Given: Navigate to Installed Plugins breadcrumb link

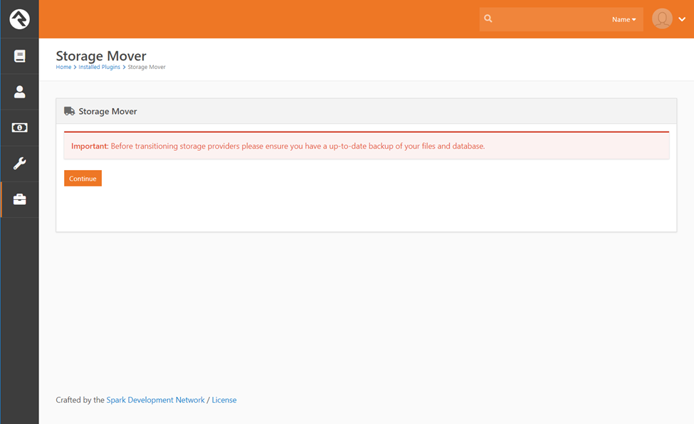Looking at the screenshot, I should tap(99, 68).
